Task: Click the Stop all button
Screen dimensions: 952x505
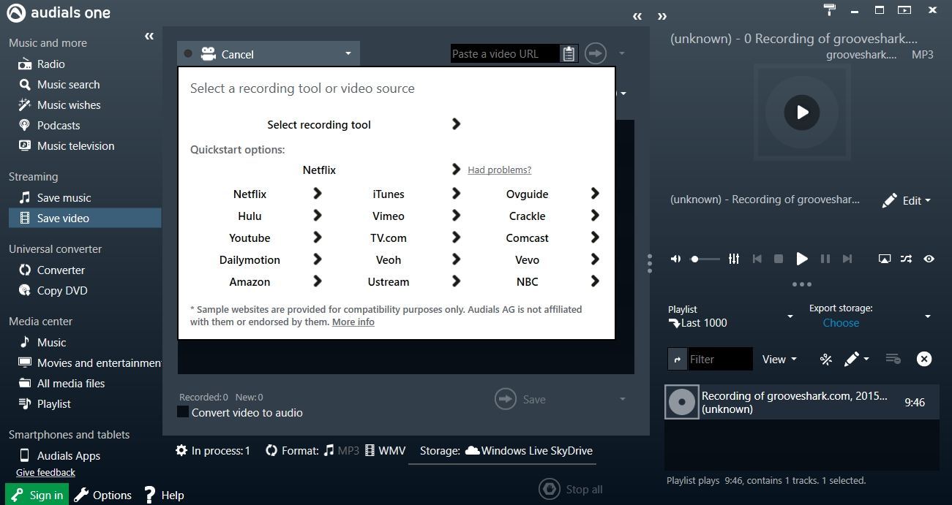Action: point(571,489)
